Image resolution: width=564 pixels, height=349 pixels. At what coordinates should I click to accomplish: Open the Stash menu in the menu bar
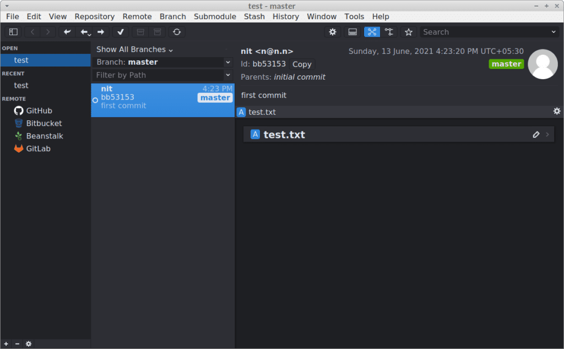click(254, 16)
